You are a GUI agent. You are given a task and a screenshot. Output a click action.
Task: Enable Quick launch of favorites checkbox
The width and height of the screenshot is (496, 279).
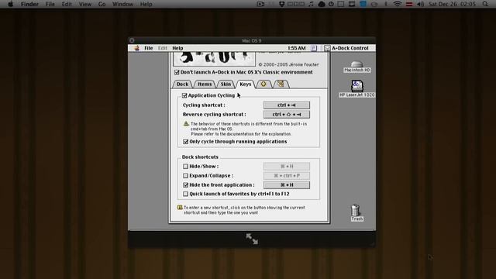[x=186, y=194]
